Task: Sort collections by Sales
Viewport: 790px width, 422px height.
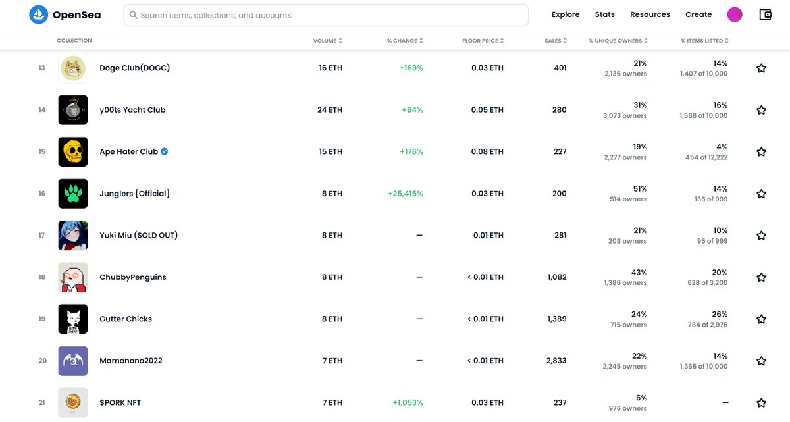Action: pyautogui.click(x=556, y=41)
